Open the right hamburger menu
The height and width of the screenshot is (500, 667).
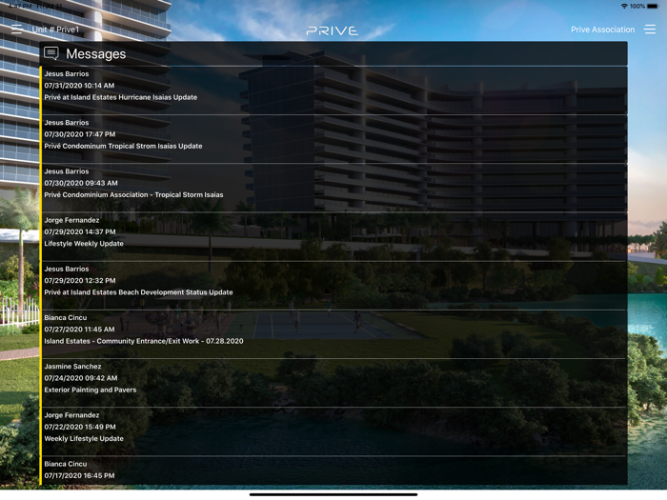[x=650, y=29]
